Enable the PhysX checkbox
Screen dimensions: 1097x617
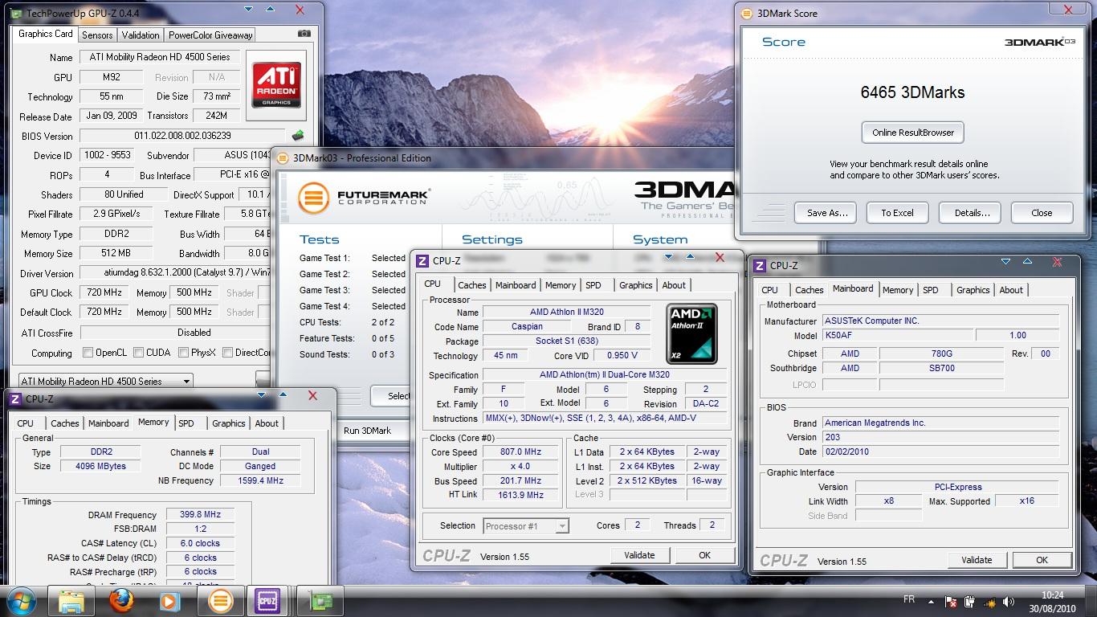click(184, 353)
